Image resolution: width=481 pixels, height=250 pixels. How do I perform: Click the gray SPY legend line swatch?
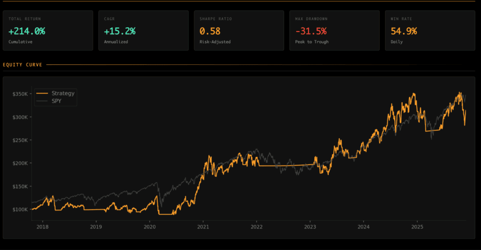[43, 101]
